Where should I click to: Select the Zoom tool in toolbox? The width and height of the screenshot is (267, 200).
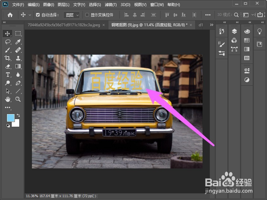(x=18, y=99)
